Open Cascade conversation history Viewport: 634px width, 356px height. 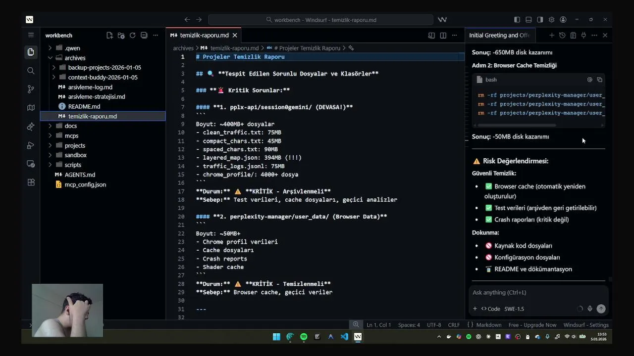click(562, 35)
